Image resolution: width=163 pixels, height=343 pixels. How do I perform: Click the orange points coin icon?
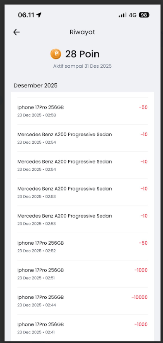[56, 54]
